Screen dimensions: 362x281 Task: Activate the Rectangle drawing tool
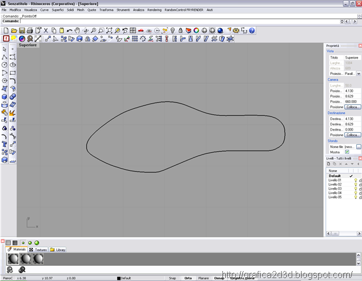pyautogui.click(x=13, y=73)
